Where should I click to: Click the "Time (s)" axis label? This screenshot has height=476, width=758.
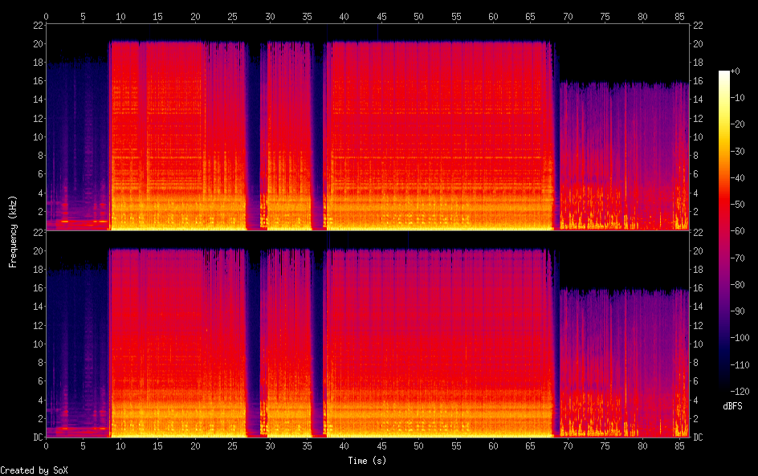pos(368,461)
